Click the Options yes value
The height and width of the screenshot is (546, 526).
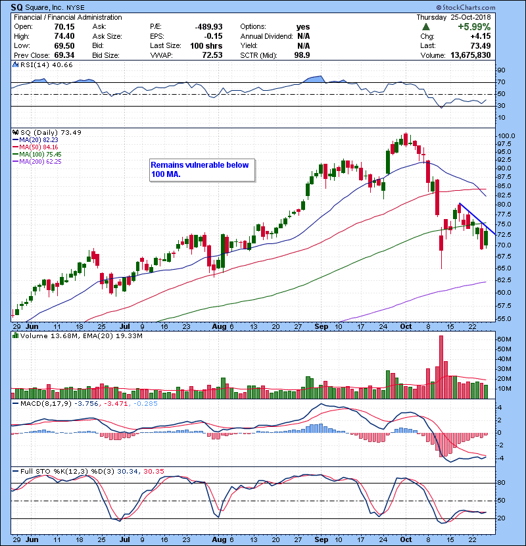(x=303, y=27)
